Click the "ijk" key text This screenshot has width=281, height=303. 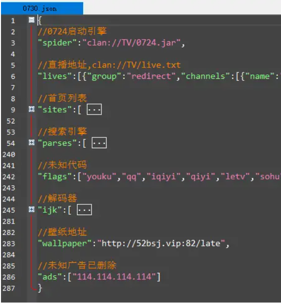(50, 210)
